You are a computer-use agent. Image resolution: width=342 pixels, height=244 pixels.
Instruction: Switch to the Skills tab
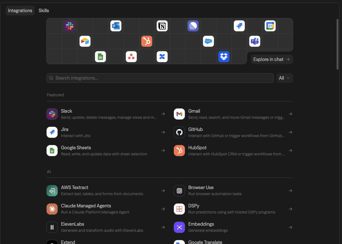click(44, 11)
